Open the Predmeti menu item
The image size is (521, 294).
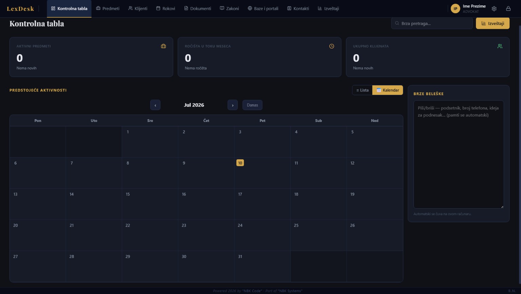108,8
